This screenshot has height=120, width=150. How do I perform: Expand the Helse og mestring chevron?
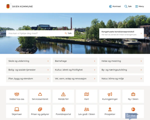[141, 61]
